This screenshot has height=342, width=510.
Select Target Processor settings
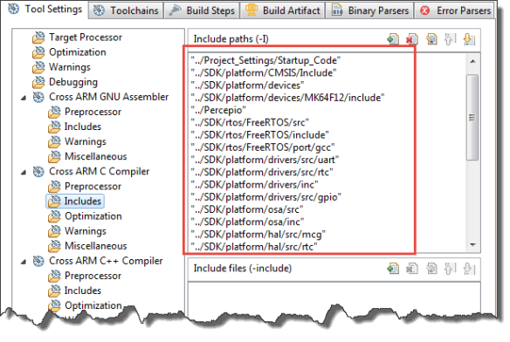point(77,38)
